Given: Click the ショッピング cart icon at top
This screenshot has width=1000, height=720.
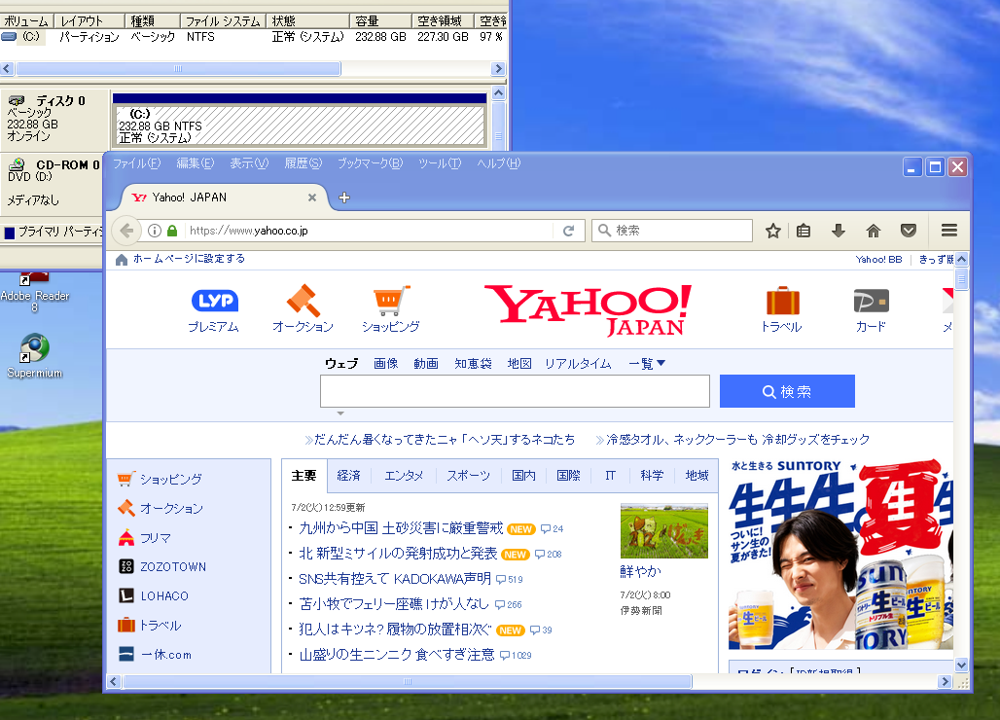Looking at the screenshot, I should tap(390, 301).
